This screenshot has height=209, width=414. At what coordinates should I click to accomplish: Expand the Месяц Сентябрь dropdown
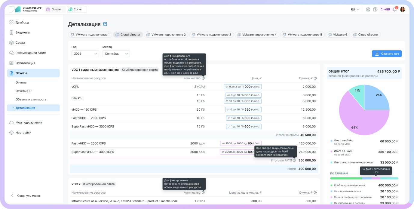point(116,54)
